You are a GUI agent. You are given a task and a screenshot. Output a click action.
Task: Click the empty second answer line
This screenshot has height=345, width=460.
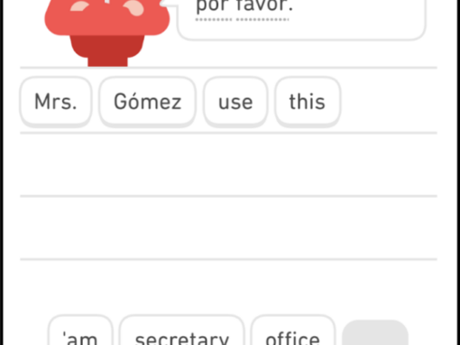tap(228, 165)
